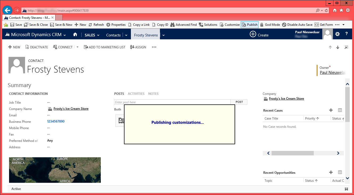The width and height of the screenshot is (354, 195).
Task: Click the save disk icon in status bar
Action: pos(346,189)
